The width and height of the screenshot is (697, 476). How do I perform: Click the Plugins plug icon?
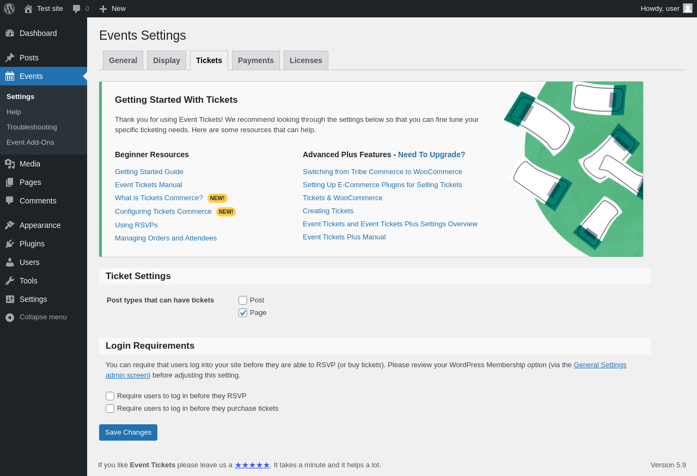click(10, 244)
